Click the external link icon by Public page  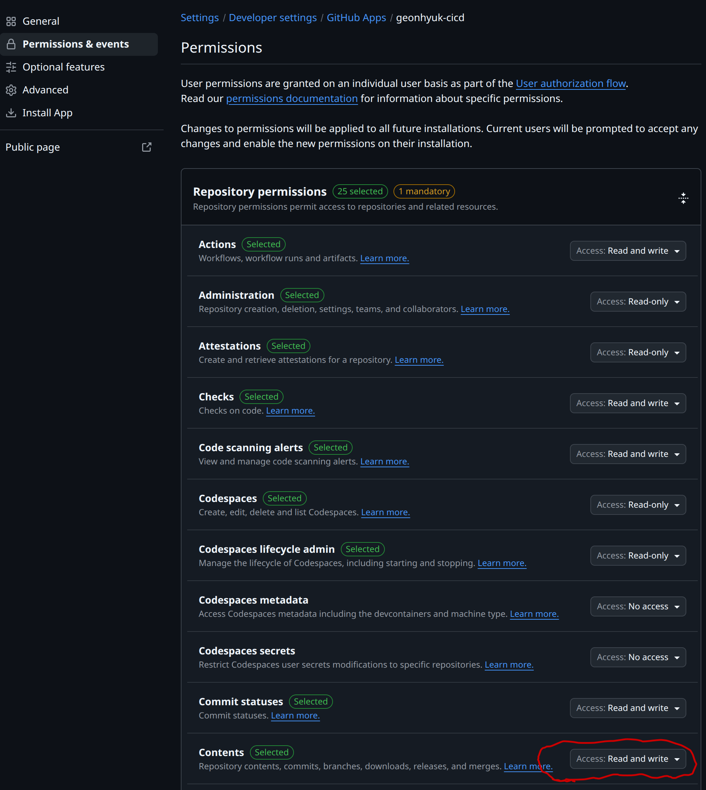146,147
